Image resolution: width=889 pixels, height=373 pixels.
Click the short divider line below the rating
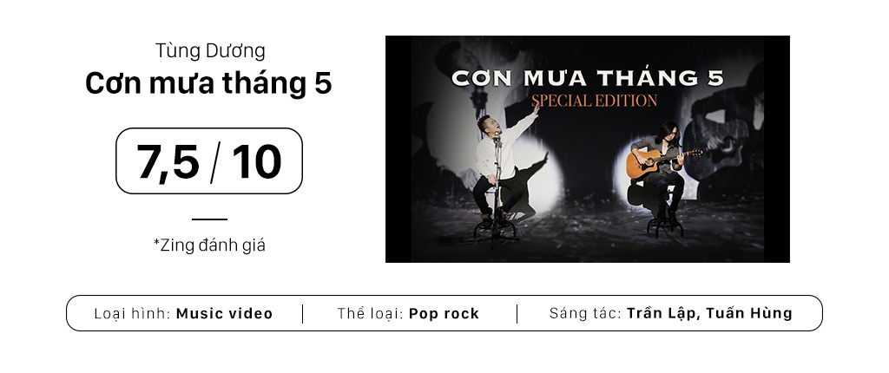(x=209, y=219)
